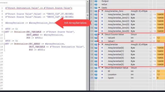The height and width of the screenshot is (92, 165).
Task: Click the tag icon of ArraySerialize[1] row
Action: pos(96,51)
